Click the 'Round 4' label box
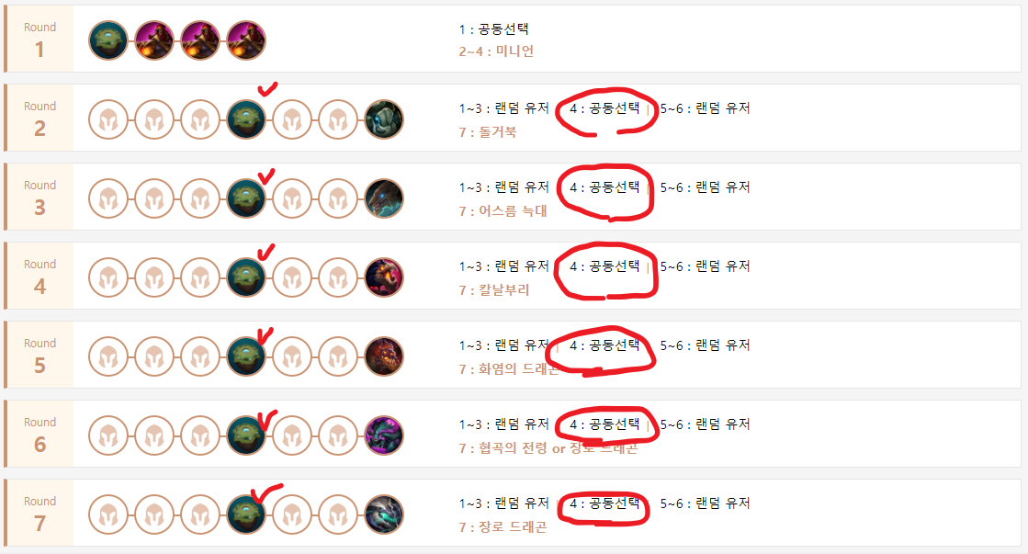This screenshot has height=554, width=1028. 40,276
